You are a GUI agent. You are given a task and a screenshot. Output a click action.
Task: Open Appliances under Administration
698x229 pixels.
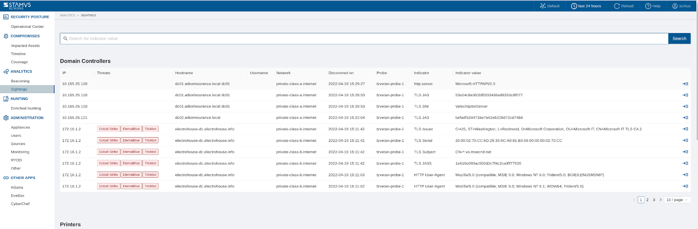coord(21,128)
